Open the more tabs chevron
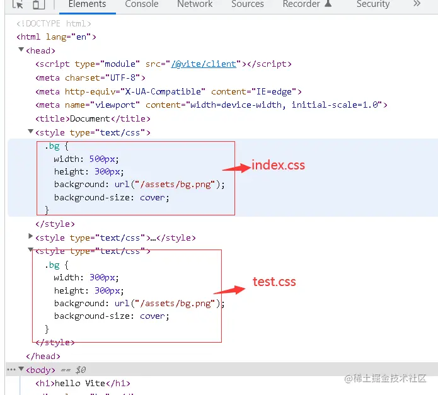 coord(417,4)
